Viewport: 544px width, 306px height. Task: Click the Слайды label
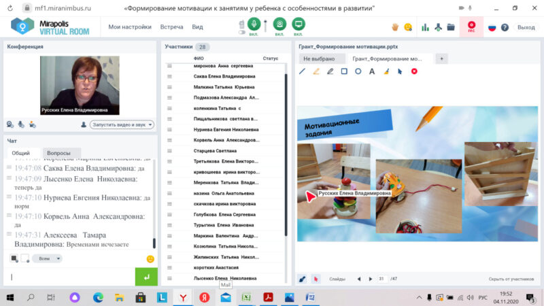coord(337,279)
